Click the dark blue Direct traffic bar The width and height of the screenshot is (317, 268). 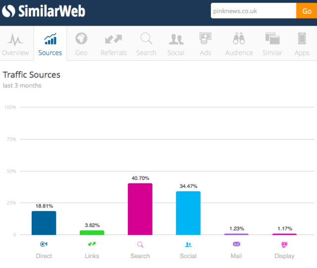tap(44, 223)
